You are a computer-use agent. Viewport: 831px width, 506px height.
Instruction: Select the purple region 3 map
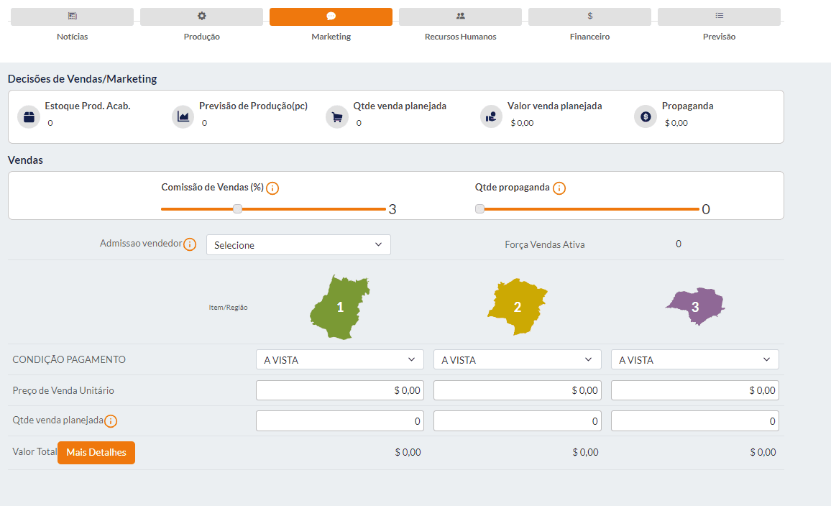coord(694,307)
